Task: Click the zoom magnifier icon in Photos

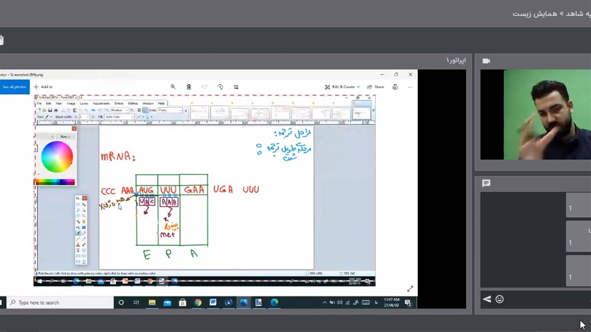Action: pyautogui.click(x=173, y=87)
